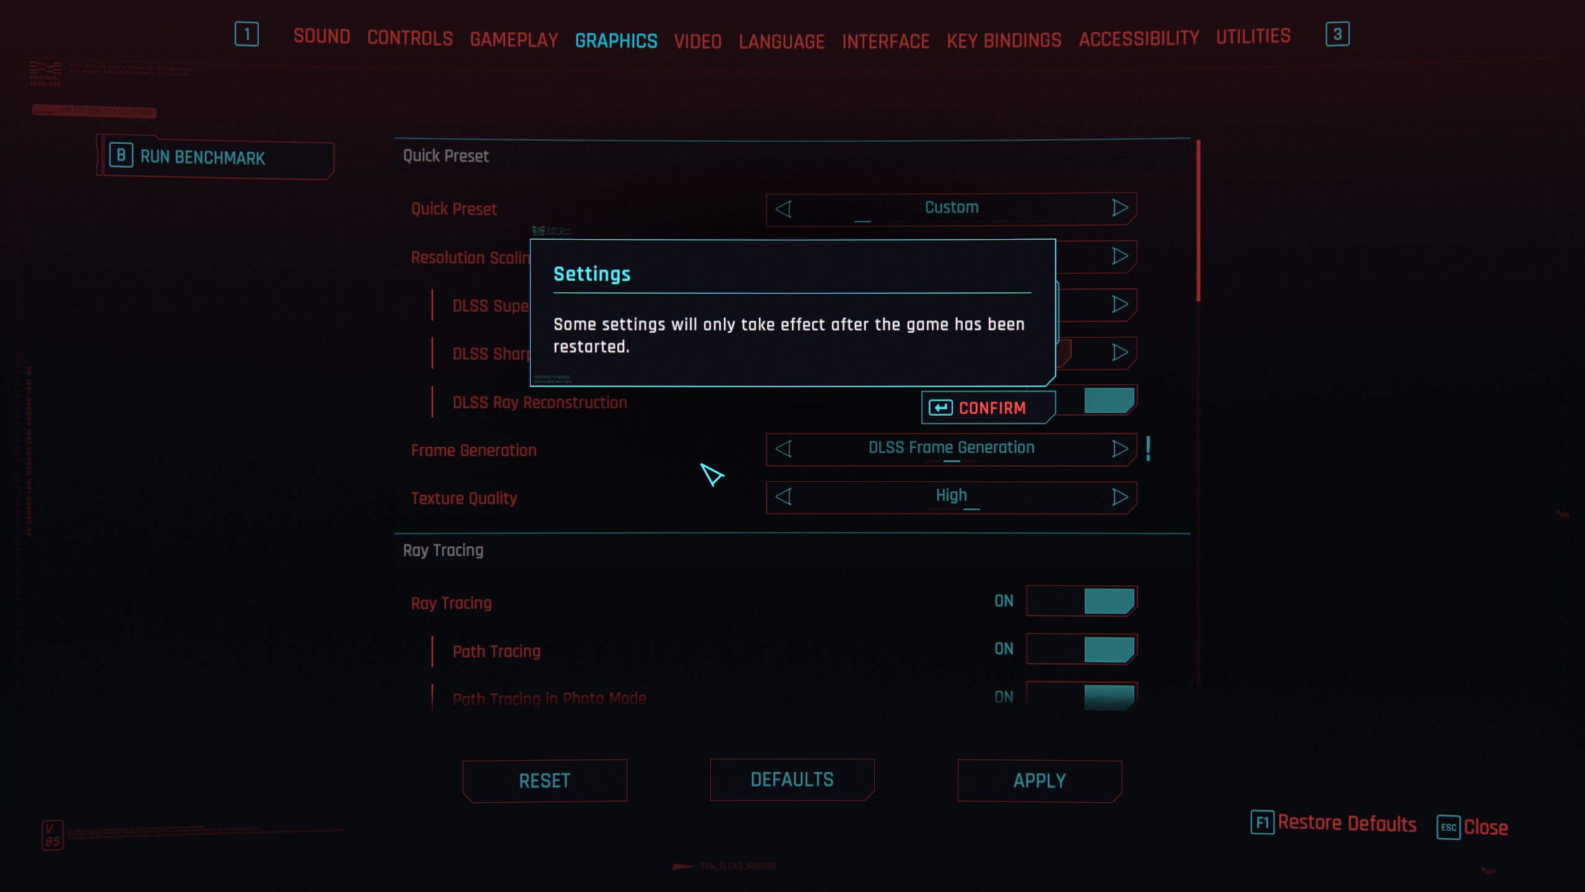Click the DEFAULTS button
Screen dimensions: 1585x892
(791, 781)
